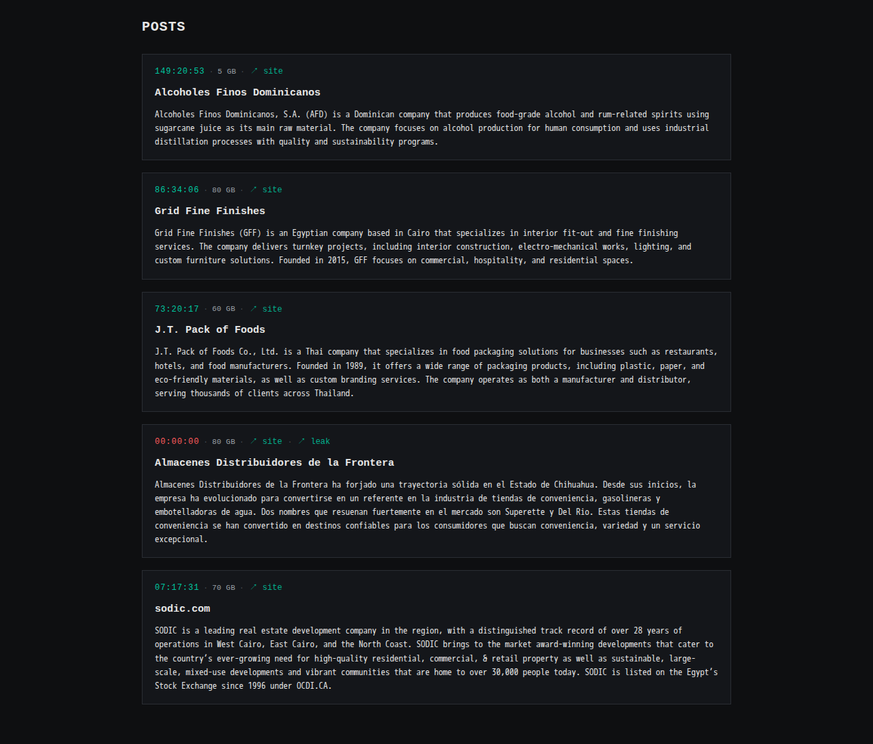Click leak arrow icon in Almacenes Distribuidores post
Viewport: 873px width, 744px height.
(x=302, y=441)
